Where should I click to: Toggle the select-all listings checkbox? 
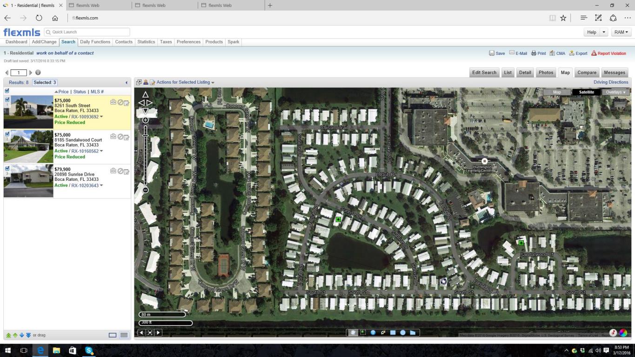(7, 91)
